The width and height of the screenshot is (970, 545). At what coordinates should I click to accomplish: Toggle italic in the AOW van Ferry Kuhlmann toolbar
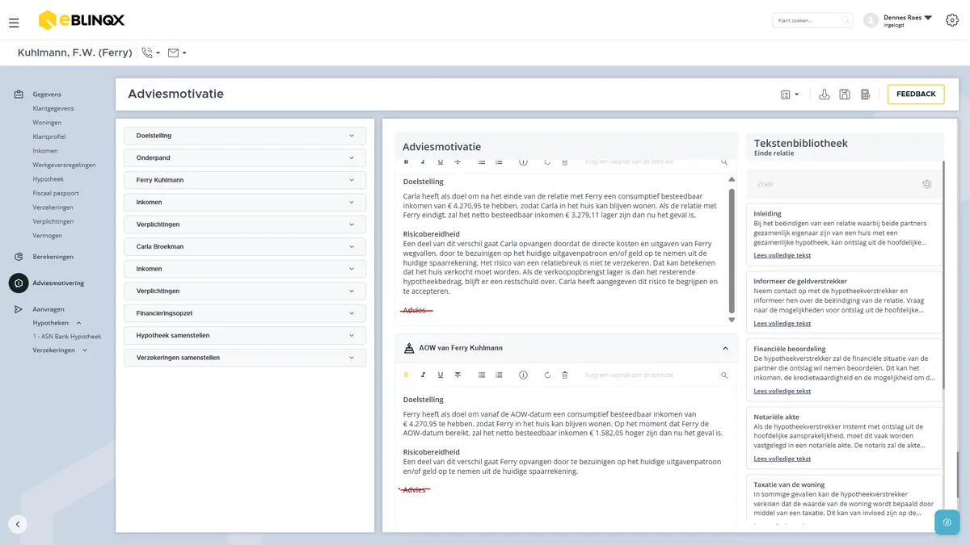pos(423,375)
